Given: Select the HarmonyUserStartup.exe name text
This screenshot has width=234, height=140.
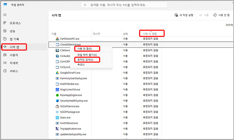Looking at the screenshot, I should pos(74,78).
